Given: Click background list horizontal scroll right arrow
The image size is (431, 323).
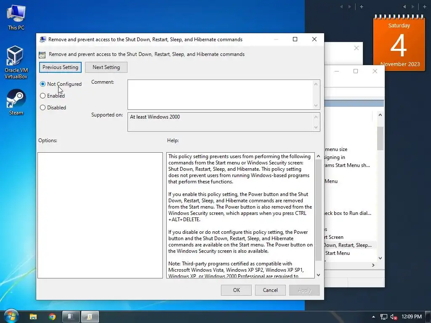Looking at the screenshot, I should click(x=373, y=265).
